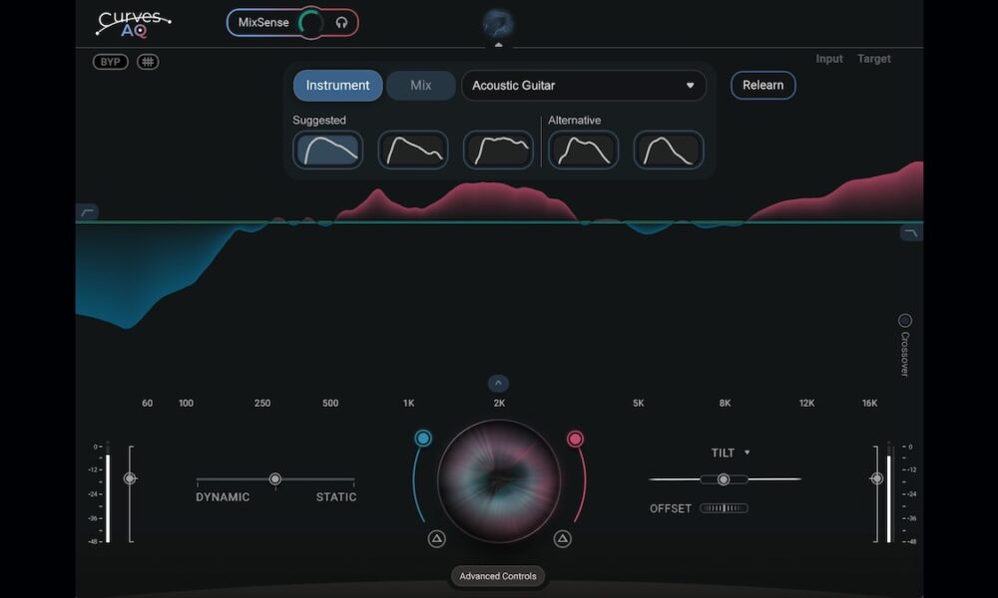Click the MixSense label
Image resolution: width=998 pixels, height=598 pixels.
(x=263, y=22)
